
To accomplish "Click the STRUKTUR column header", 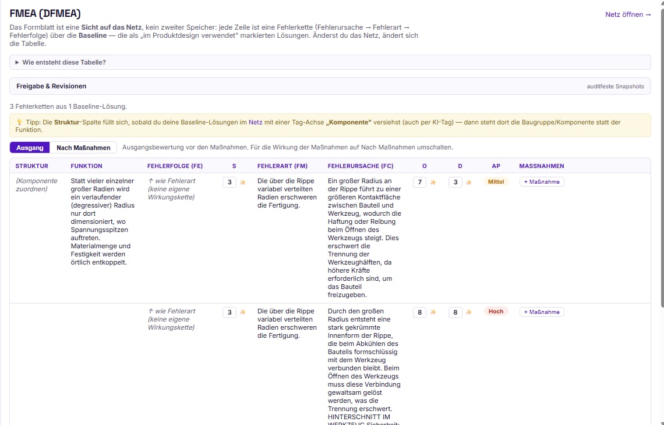I will tap(32, 166).
